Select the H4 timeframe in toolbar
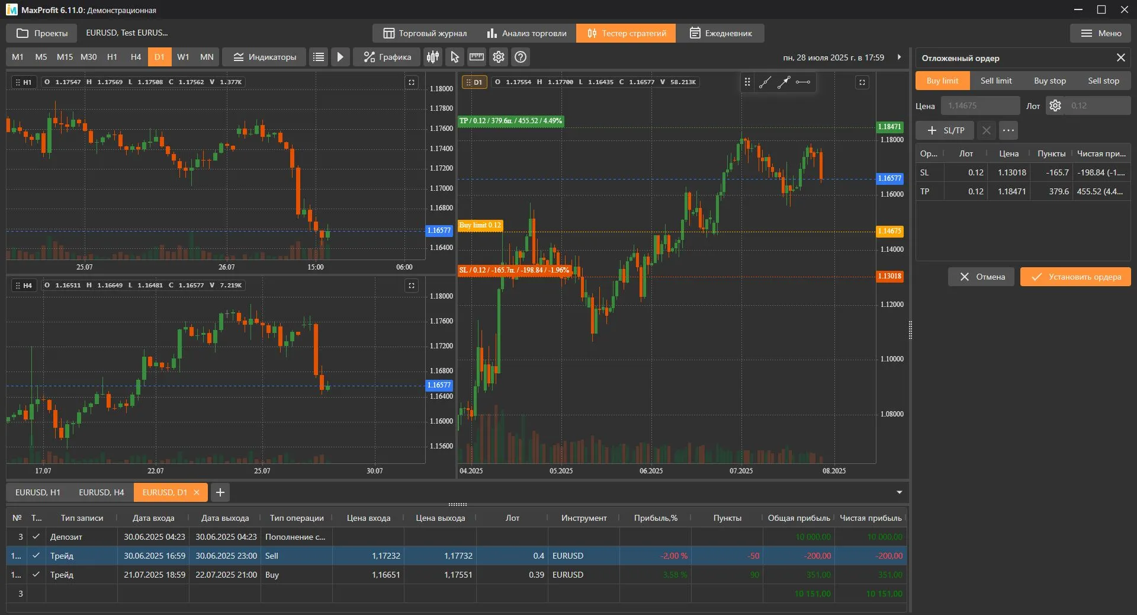Screen dimensions: 1137x615 136,57
